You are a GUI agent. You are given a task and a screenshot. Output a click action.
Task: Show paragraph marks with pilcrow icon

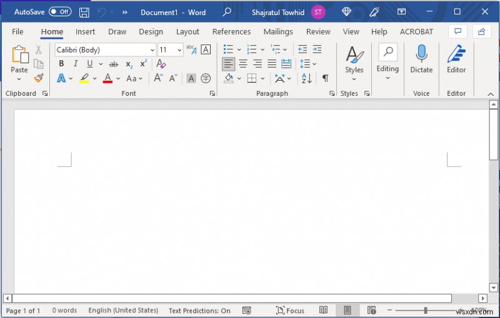click(x=325, y=78)
